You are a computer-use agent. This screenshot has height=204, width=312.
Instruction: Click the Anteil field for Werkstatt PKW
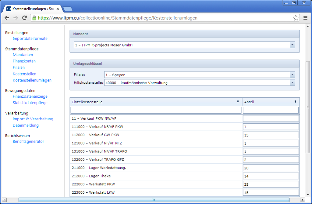point(271,184)
